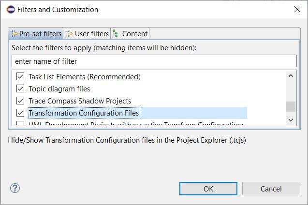Confirm with the OK button
308x205 pixels.
coord(208,189)
